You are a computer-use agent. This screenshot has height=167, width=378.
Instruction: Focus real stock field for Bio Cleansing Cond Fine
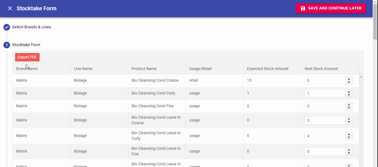[x=325, y=106]
